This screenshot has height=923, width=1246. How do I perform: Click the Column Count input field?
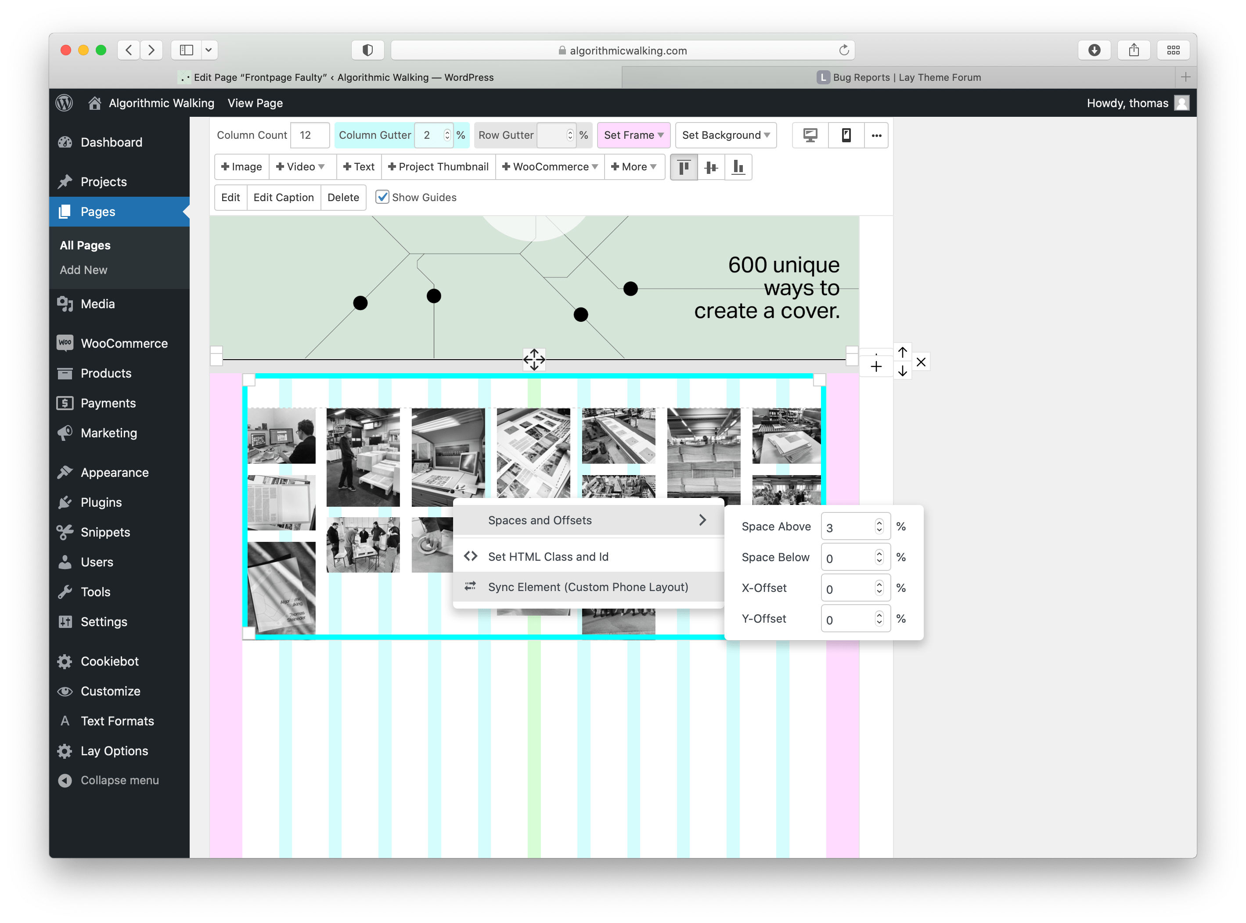tap(310, 135)
